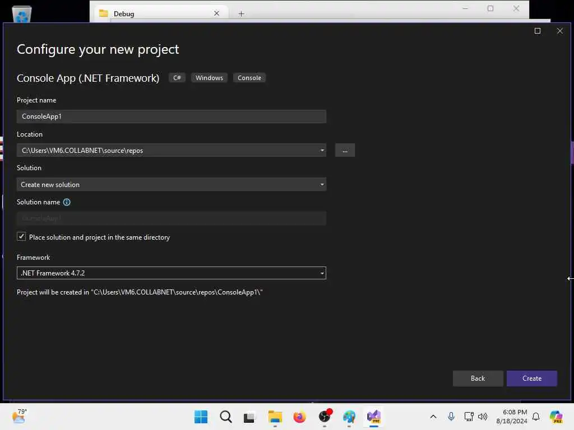Viewport: 574px width, 430px height.
Task: Open OBS Studio taskbar icon
Action: pyautogui.click(x=325, y=417)
